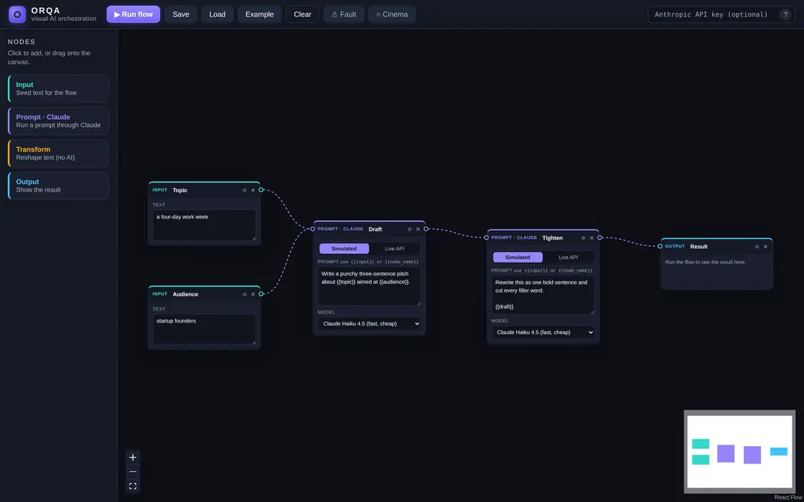Edit the Topic text area
This screenshot has height=502, width=804.
pos(204,225)
